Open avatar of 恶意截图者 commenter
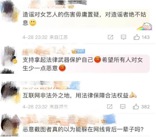This screenshot has height=137, width=156. 10,125
